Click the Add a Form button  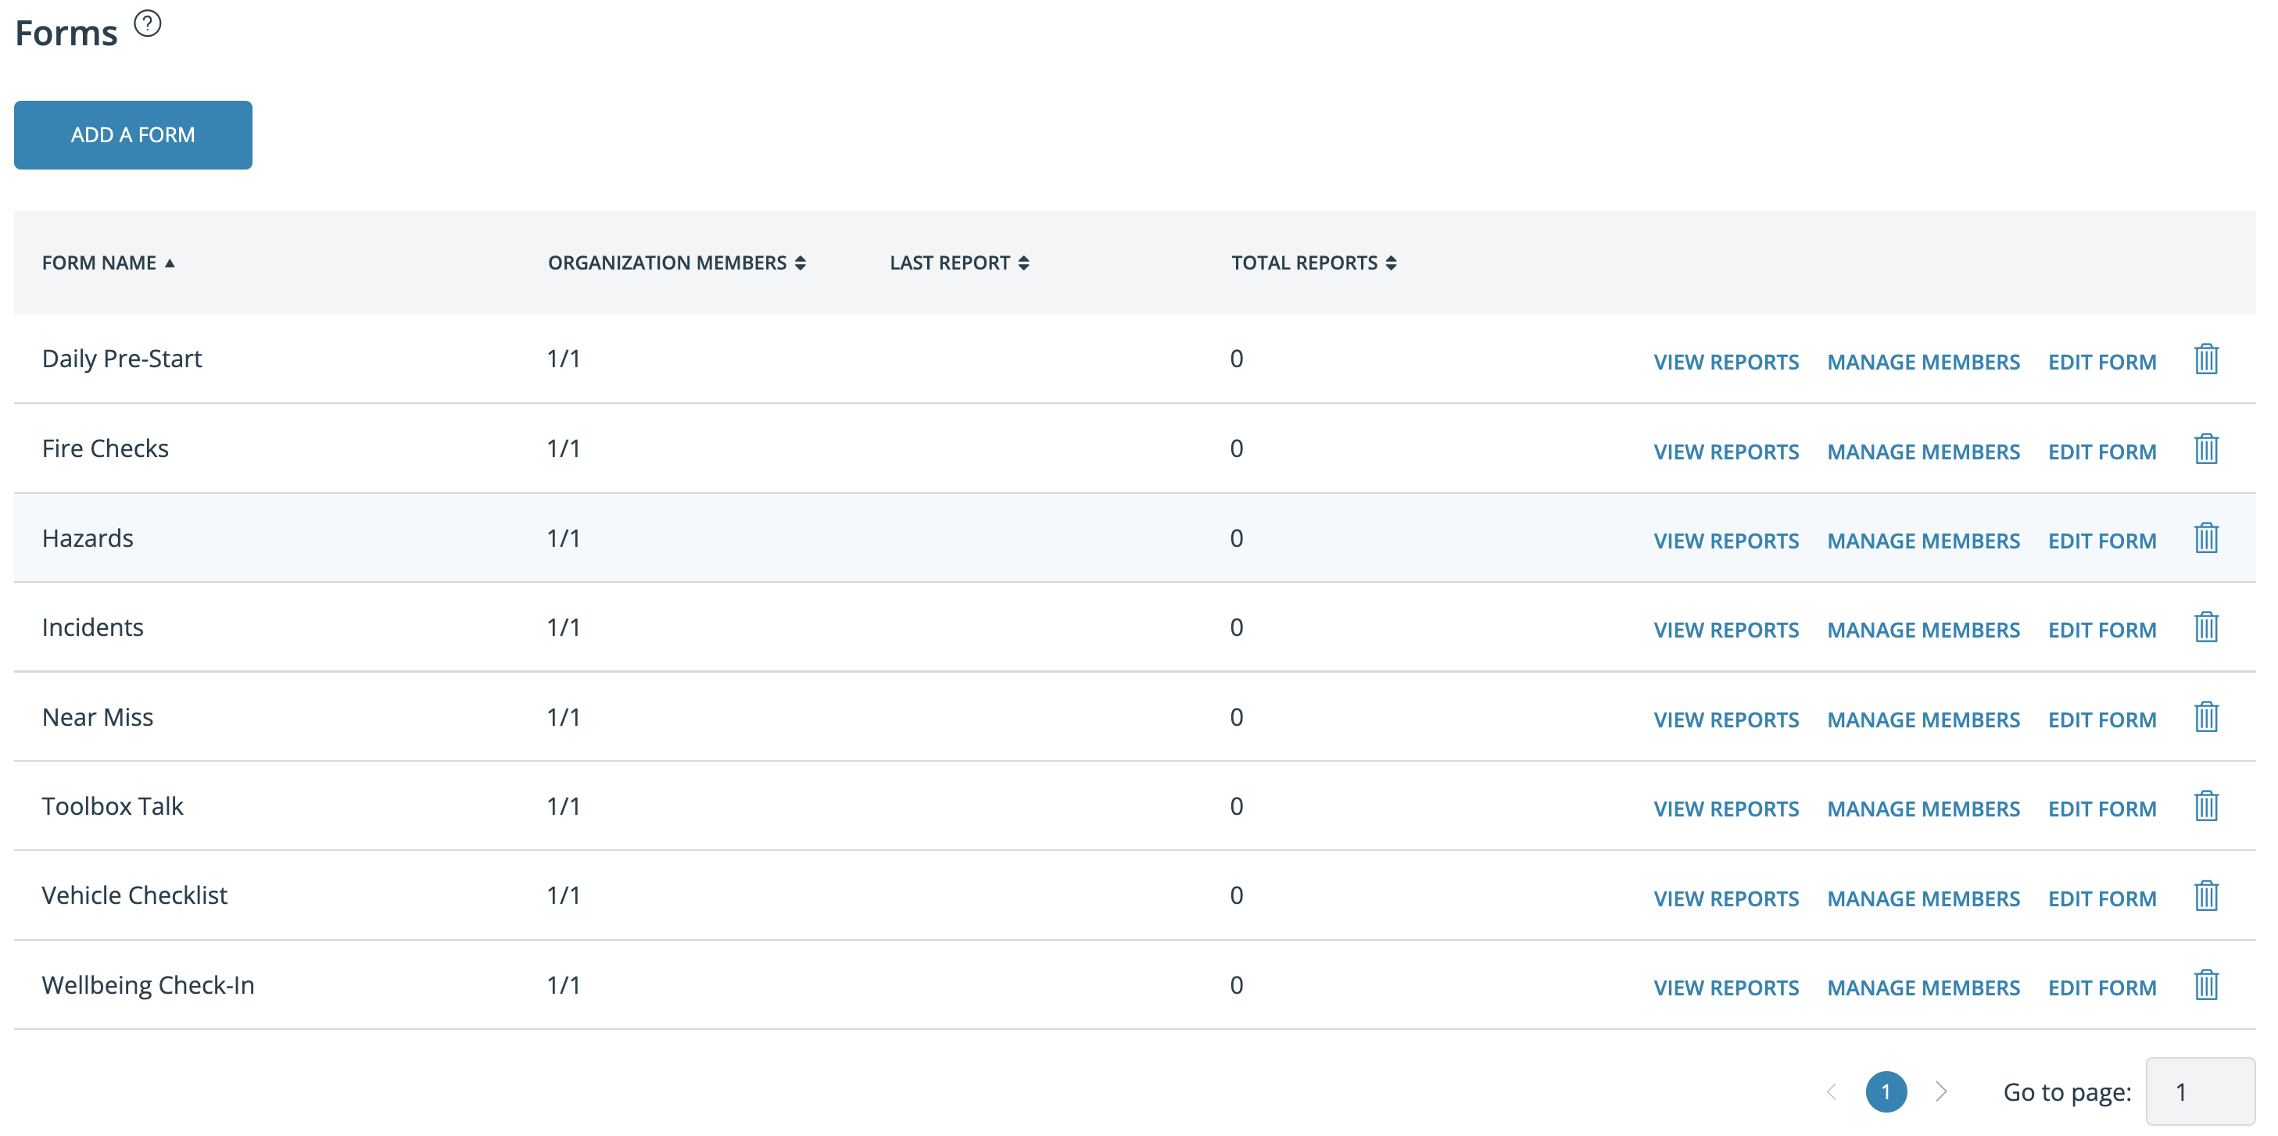tap(134, 135)
